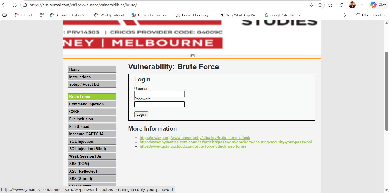Select the Brute Force menu item
Image resolution: width=389 pixels, height=194 pixels.
[x=92, y=97]
